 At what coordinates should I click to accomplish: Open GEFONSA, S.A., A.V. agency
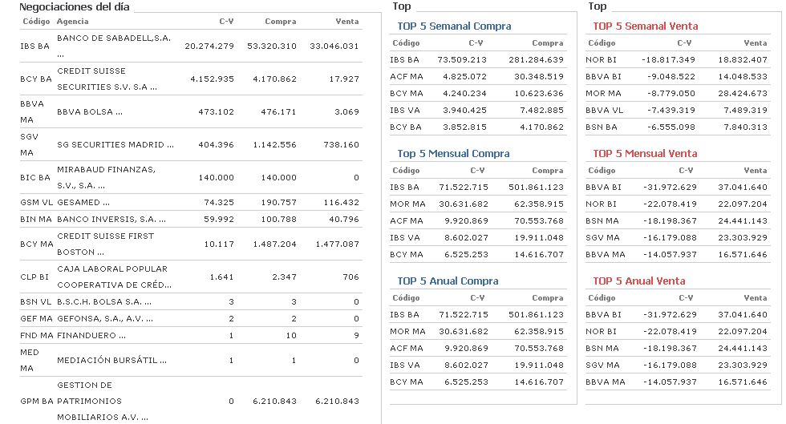tap(106, 318)
